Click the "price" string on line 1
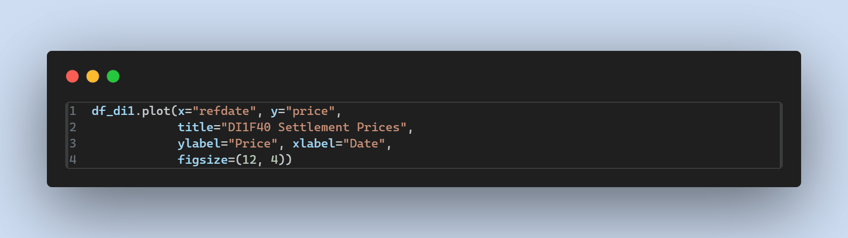 pyautogui.click(x=310, y=111)
